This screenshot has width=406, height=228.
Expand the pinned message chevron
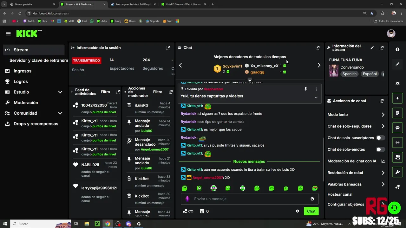point(316,98)
